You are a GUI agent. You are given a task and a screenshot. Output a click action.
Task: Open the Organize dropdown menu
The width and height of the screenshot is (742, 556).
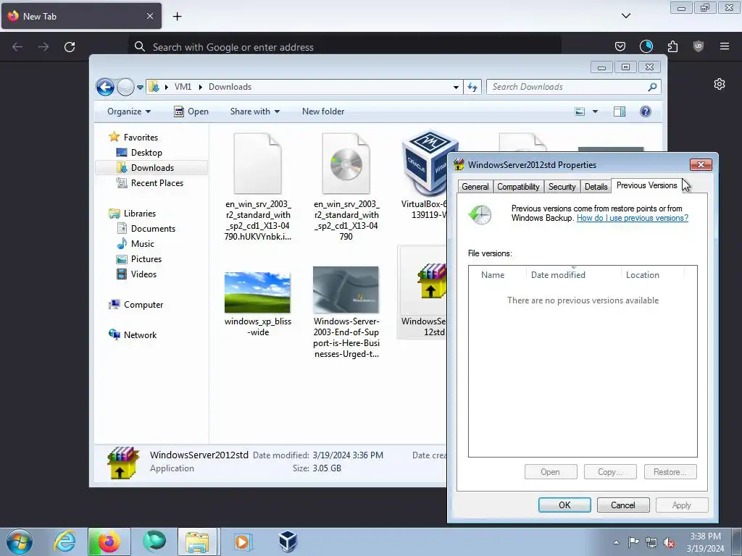pyautogui.click(x=129, y=111)
